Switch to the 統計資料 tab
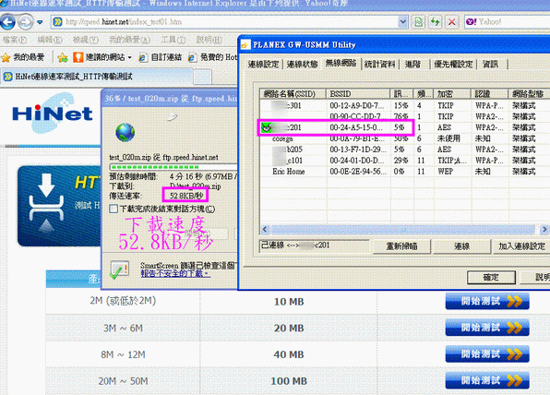Viewport: 550px width, 395px height. 379,65
